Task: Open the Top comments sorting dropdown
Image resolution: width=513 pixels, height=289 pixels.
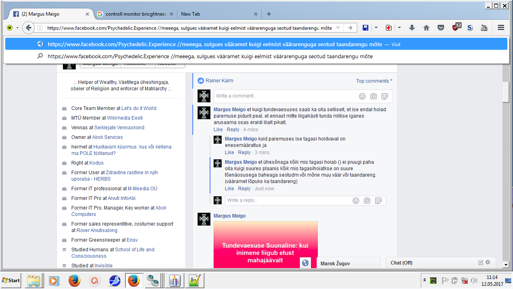Action: (x=374, y=81)
